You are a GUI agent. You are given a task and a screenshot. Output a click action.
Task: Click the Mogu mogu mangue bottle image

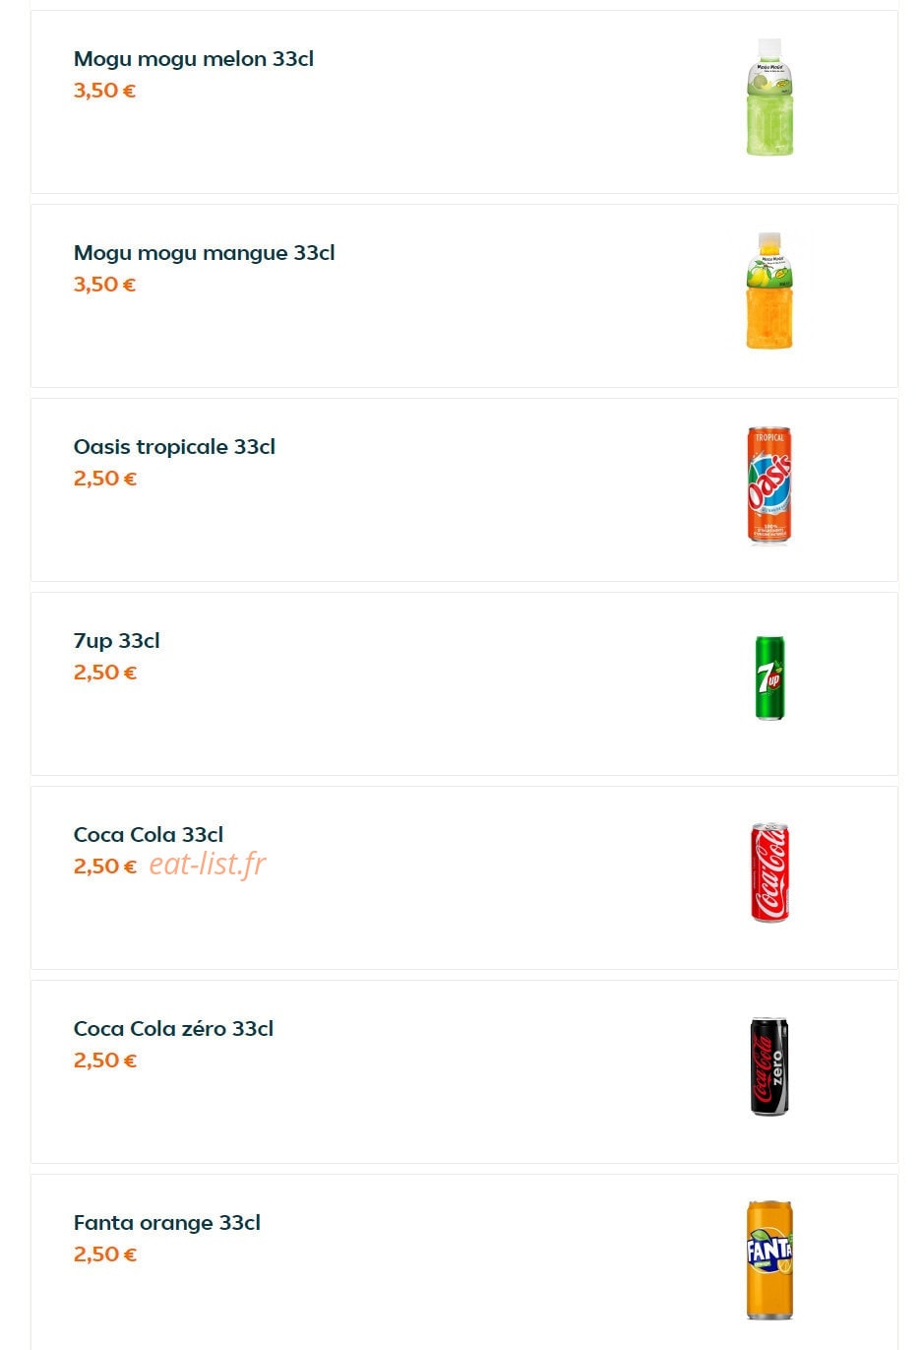[769, 291]
